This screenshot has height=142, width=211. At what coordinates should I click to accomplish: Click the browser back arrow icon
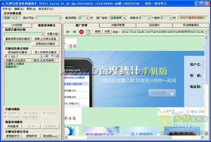(68, 32)
